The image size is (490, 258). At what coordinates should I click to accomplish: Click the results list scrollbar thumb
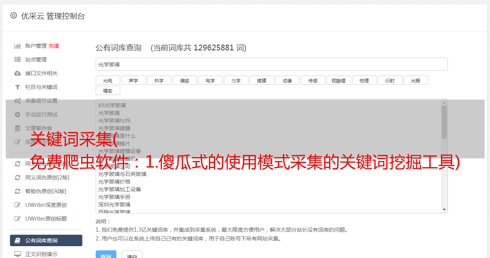[444, 122]
